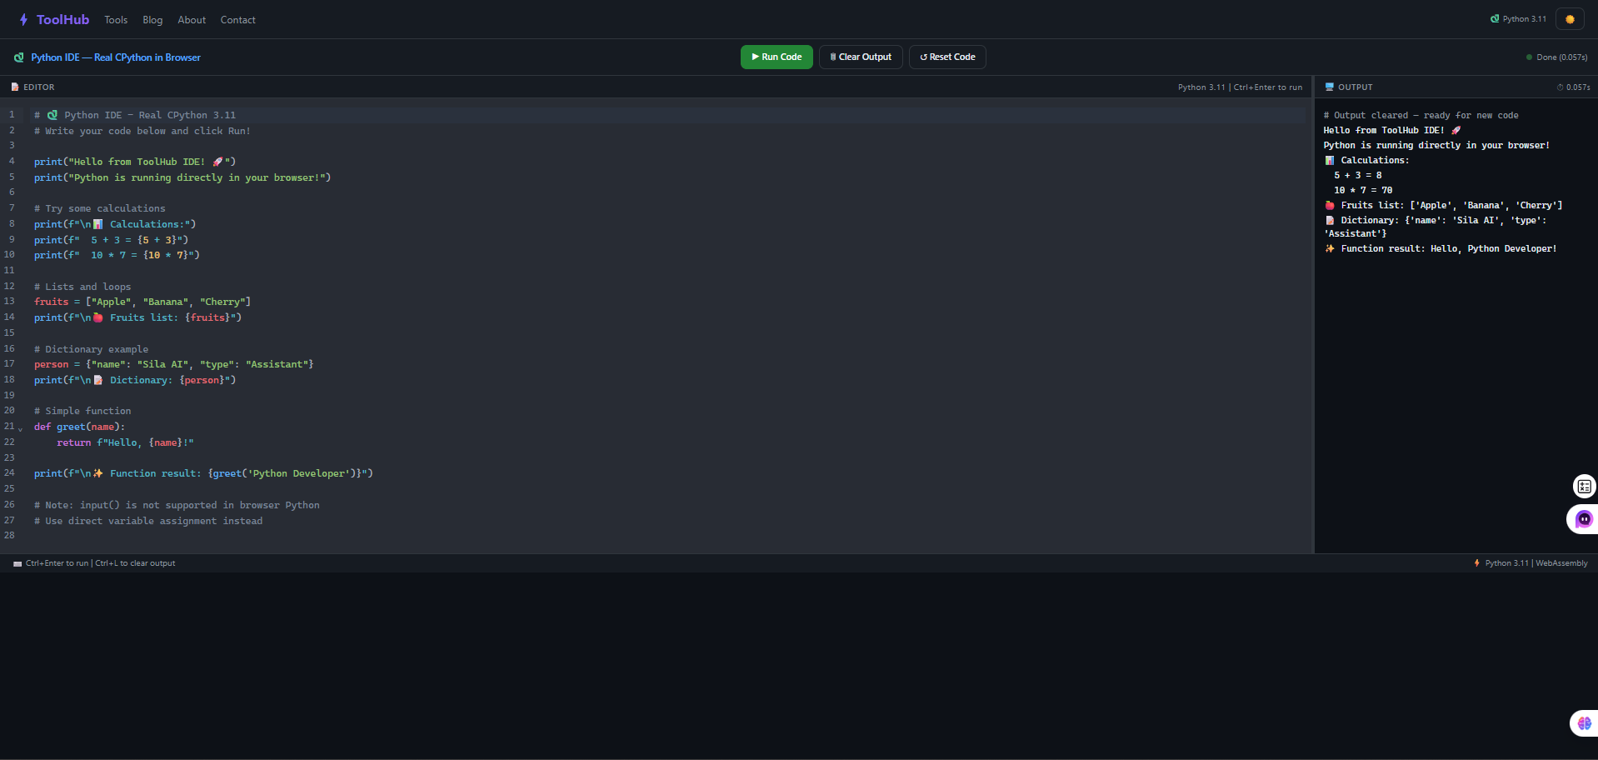Click the keyboard icon in status bar
The height and width of the screenshot is (760, 1598).
pos(17,564)
